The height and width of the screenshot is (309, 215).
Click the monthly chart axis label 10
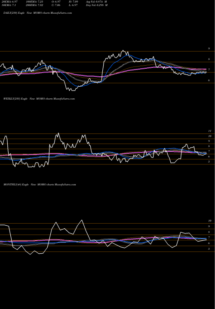point(210,221)
